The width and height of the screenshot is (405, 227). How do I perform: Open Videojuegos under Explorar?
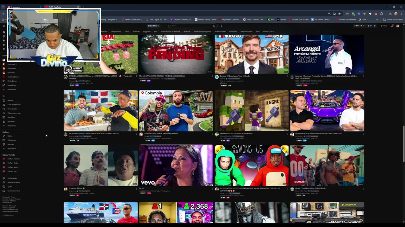coord(11,140)
